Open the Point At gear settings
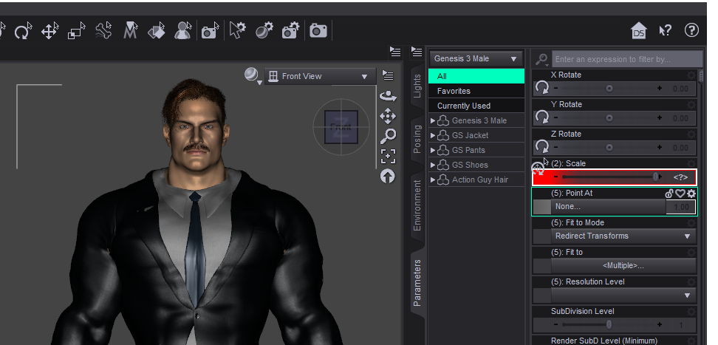This screenshot has height=345, width=718. click(691, 194)
